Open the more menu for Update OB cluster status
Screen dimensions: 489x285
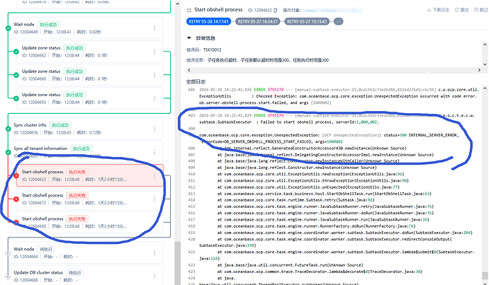(x=154, y=276)
